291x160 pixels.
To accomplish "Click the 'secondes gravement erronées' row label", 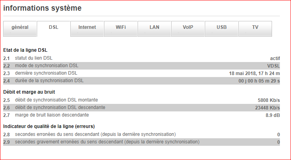I will click(107, 142).
